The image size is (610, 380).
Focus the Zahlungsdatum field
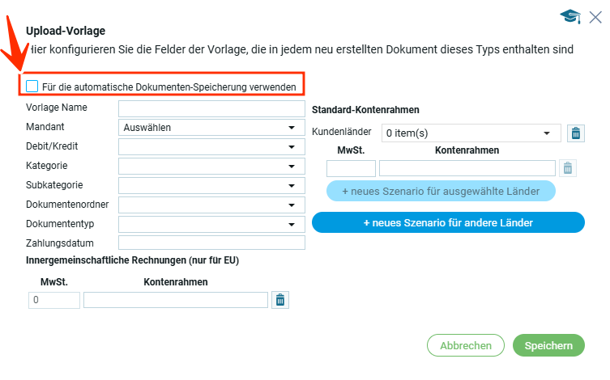pyautogui.click(x=211, y=243)
